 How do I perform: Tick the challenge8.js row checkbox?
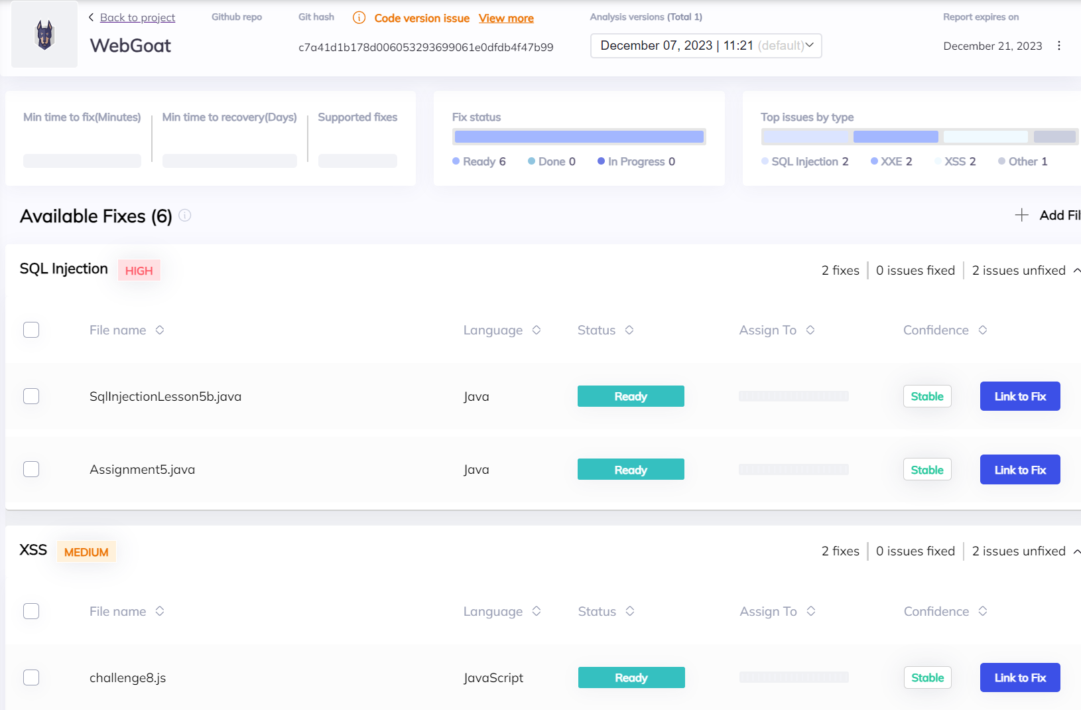coord(31,677)
